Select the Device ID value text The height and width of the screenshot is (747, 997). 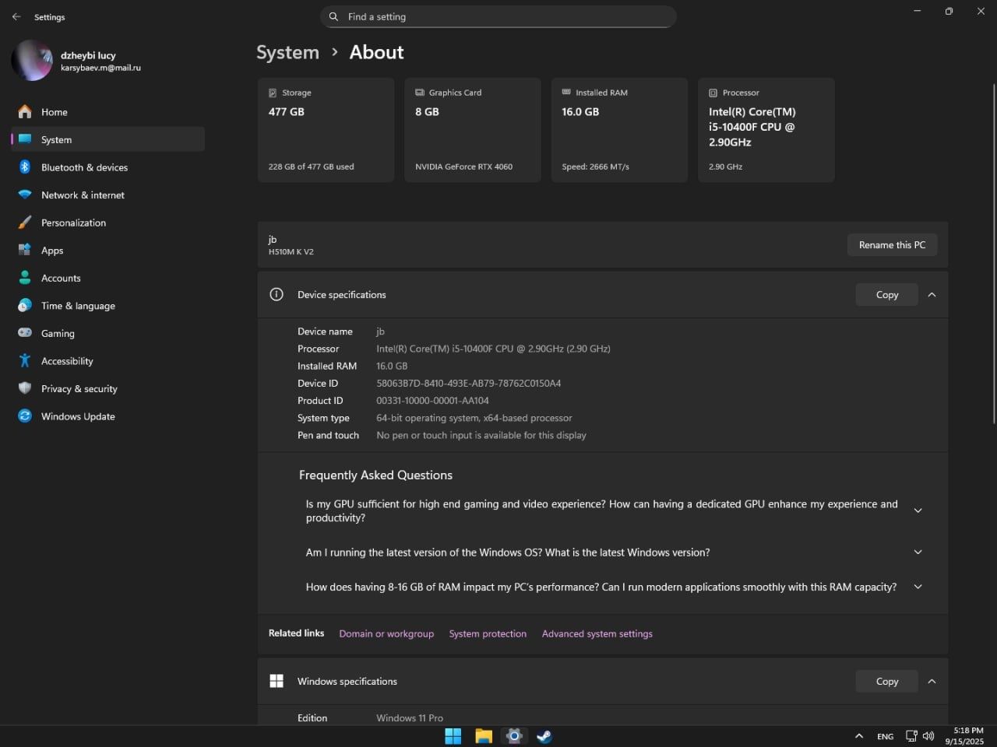(x=469, y=383)
